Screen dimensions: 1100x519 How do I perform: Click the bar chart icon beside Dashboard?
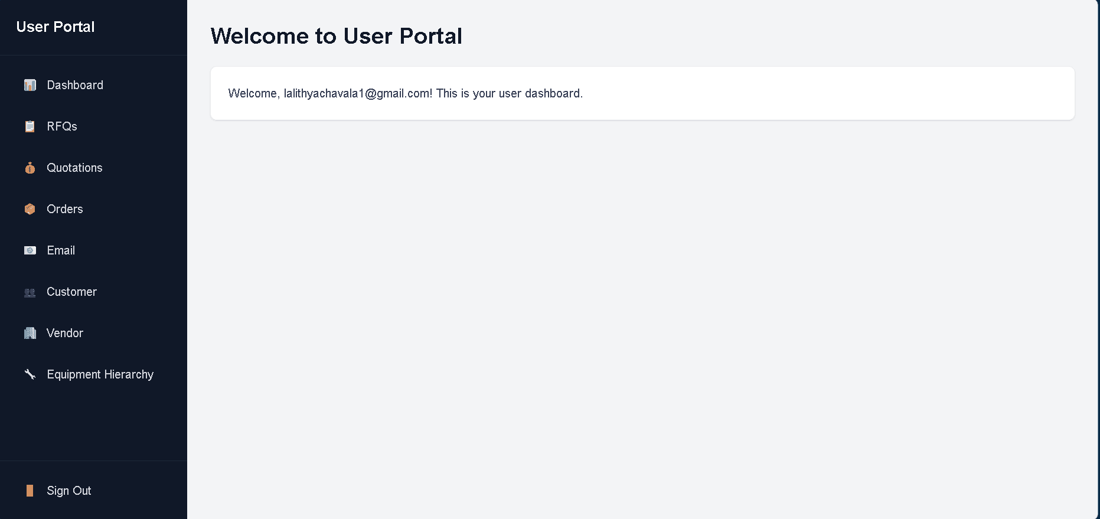[x=30, y=85]
